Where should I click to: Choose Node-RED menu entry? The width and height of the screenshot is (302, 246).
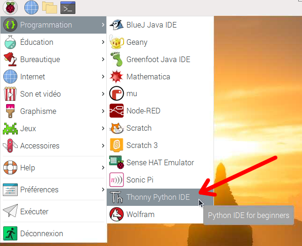coord(160,111)
